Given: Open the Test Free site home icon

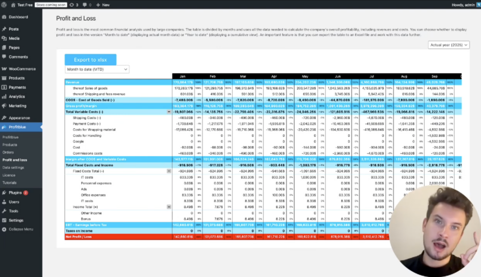Looking at the screenshot, I should tap(13, 5).
